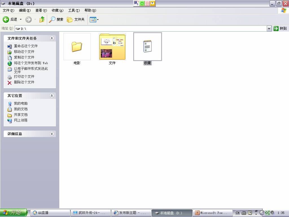
Task: Click the 电影 folder name label
Action: (77, 63)
